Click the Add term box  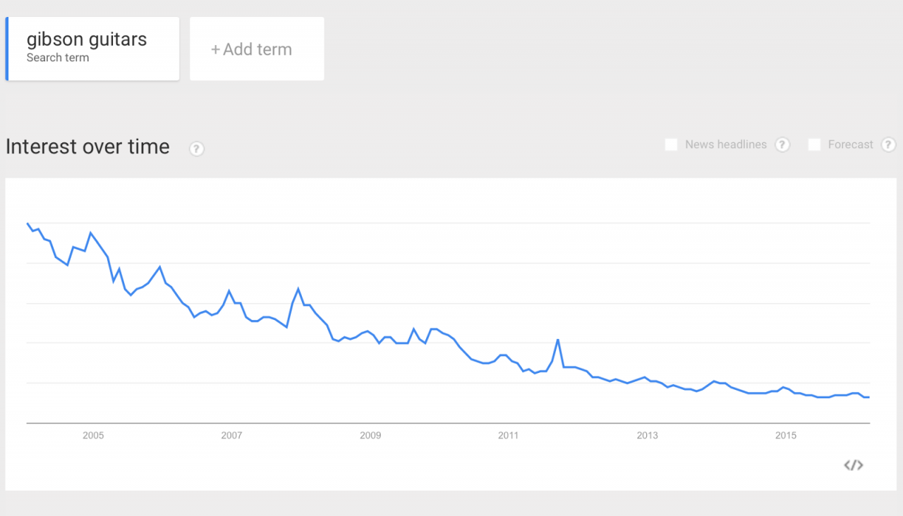click(x=257, y=49)
